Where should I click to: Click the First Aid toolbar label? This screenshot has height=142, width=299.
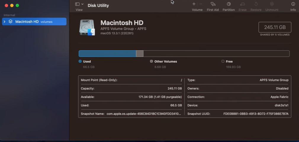coord(213,10)
